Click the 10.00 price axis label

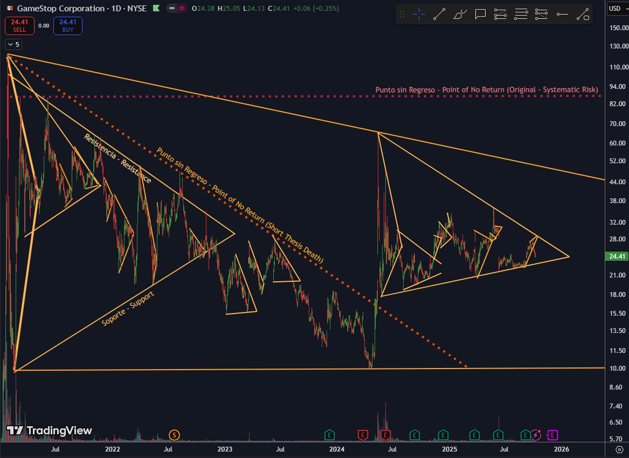(618, 368)
